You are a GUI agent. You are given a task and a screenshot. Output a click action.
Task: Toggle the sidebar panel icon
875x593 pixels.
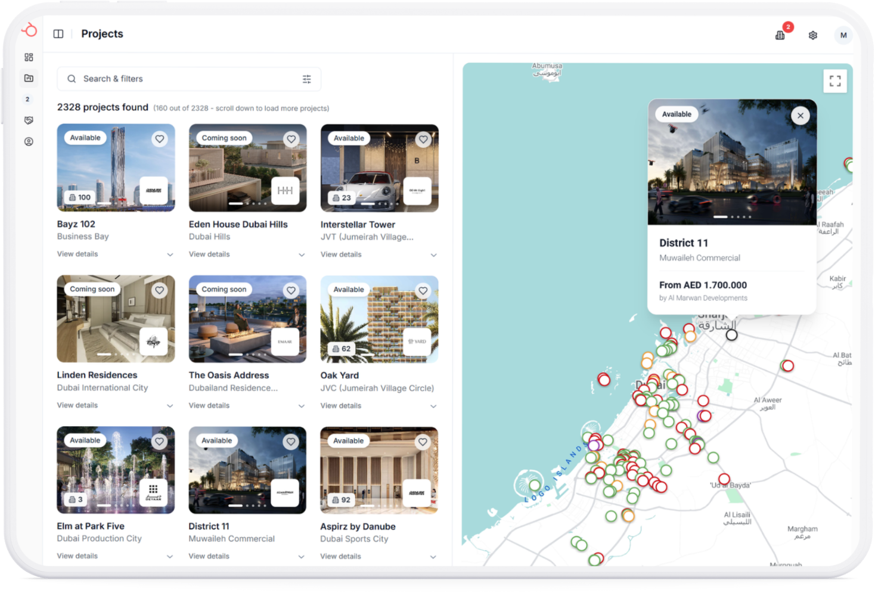tap(58, 34)
